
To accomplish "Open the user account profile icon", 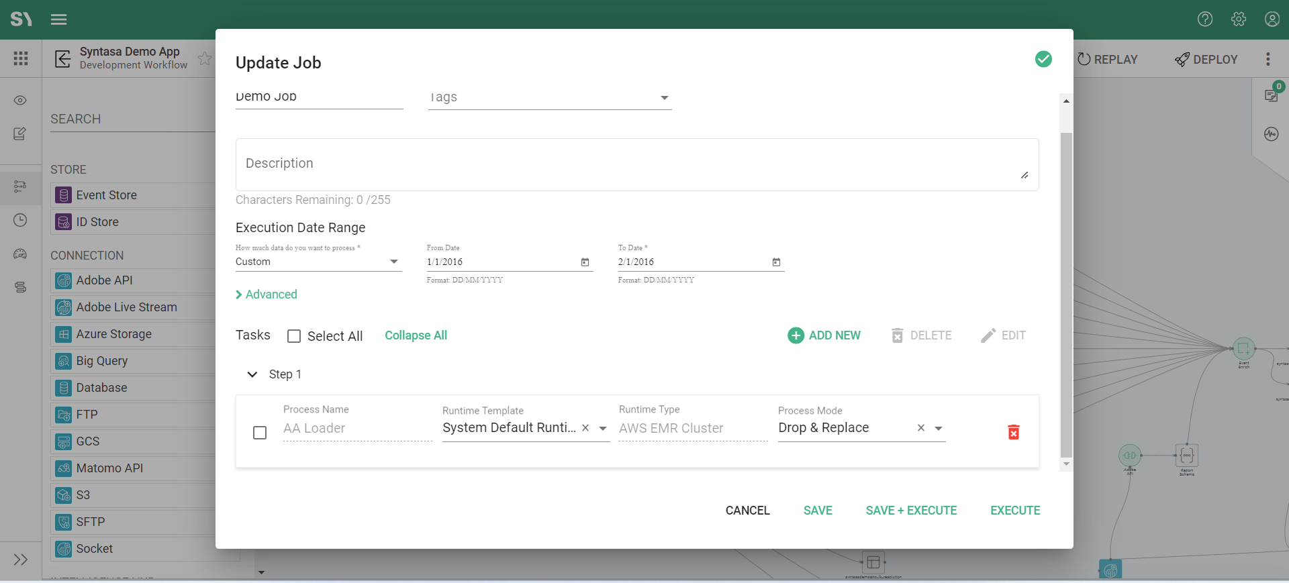I will 1272,19.
